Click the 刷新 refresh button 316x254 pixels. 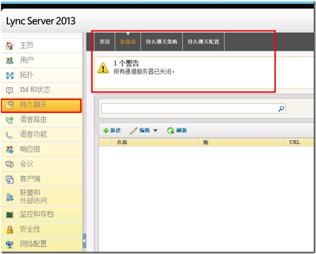177,130
